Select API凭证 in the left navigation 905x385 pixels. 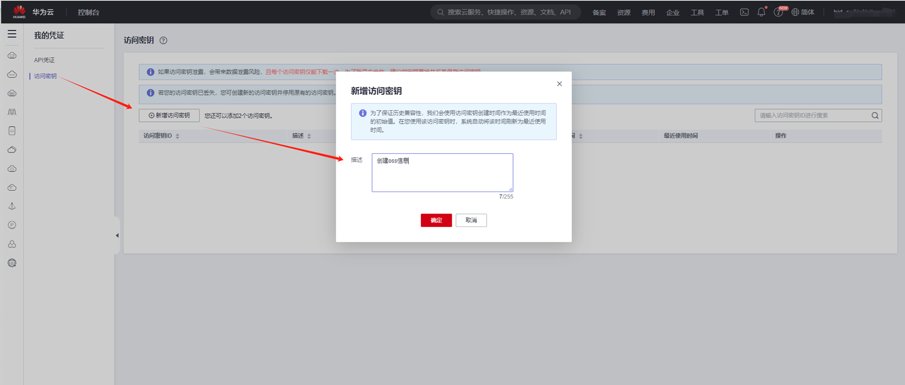(x=44, y=60)
